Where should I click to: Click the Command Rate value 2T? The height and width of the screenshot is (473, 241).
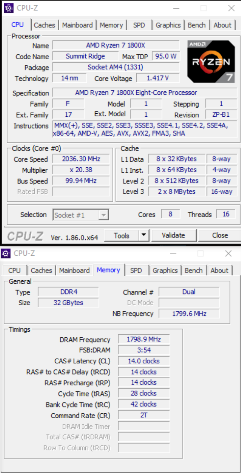(x=144, y=415)
